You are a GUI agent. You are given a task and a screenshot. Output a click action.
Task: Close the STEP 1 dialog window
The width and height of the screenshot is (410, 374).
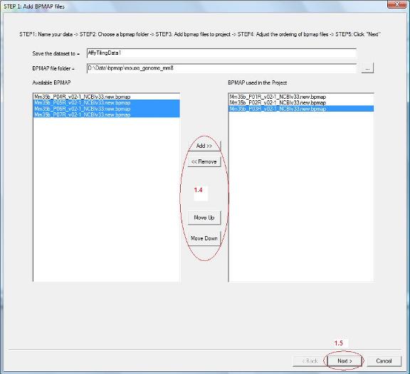(397, 4)
